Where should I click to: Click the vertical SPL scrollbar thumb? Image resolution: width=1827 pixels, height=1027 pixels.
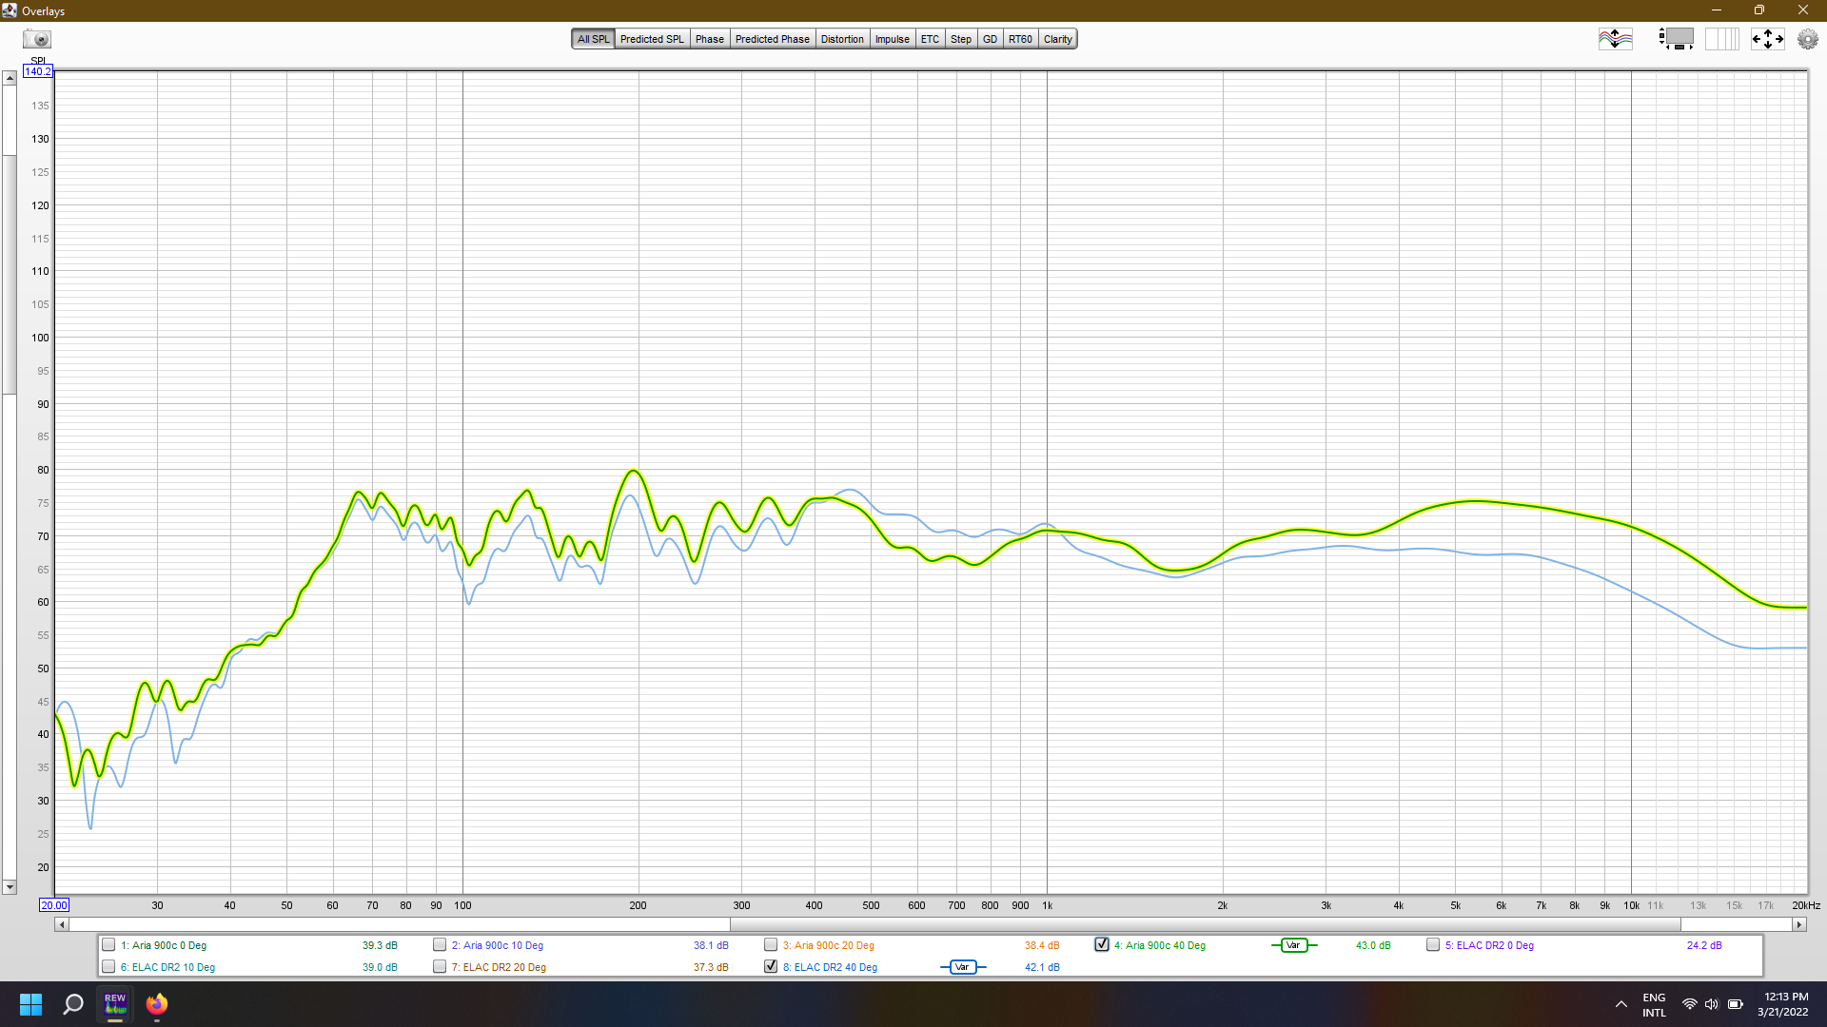pyautogui.click(x=10, y=274)
